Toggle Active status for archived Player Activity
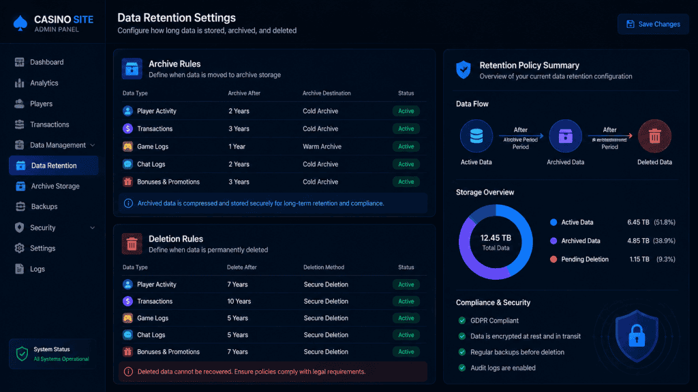This screenshot has height=392, width=698. pyautogui.click(x=406, y=111)
